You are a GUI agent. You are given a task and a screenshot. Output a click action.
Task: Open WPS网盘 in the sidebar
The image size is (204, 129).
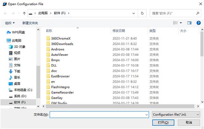coord(18,32)
